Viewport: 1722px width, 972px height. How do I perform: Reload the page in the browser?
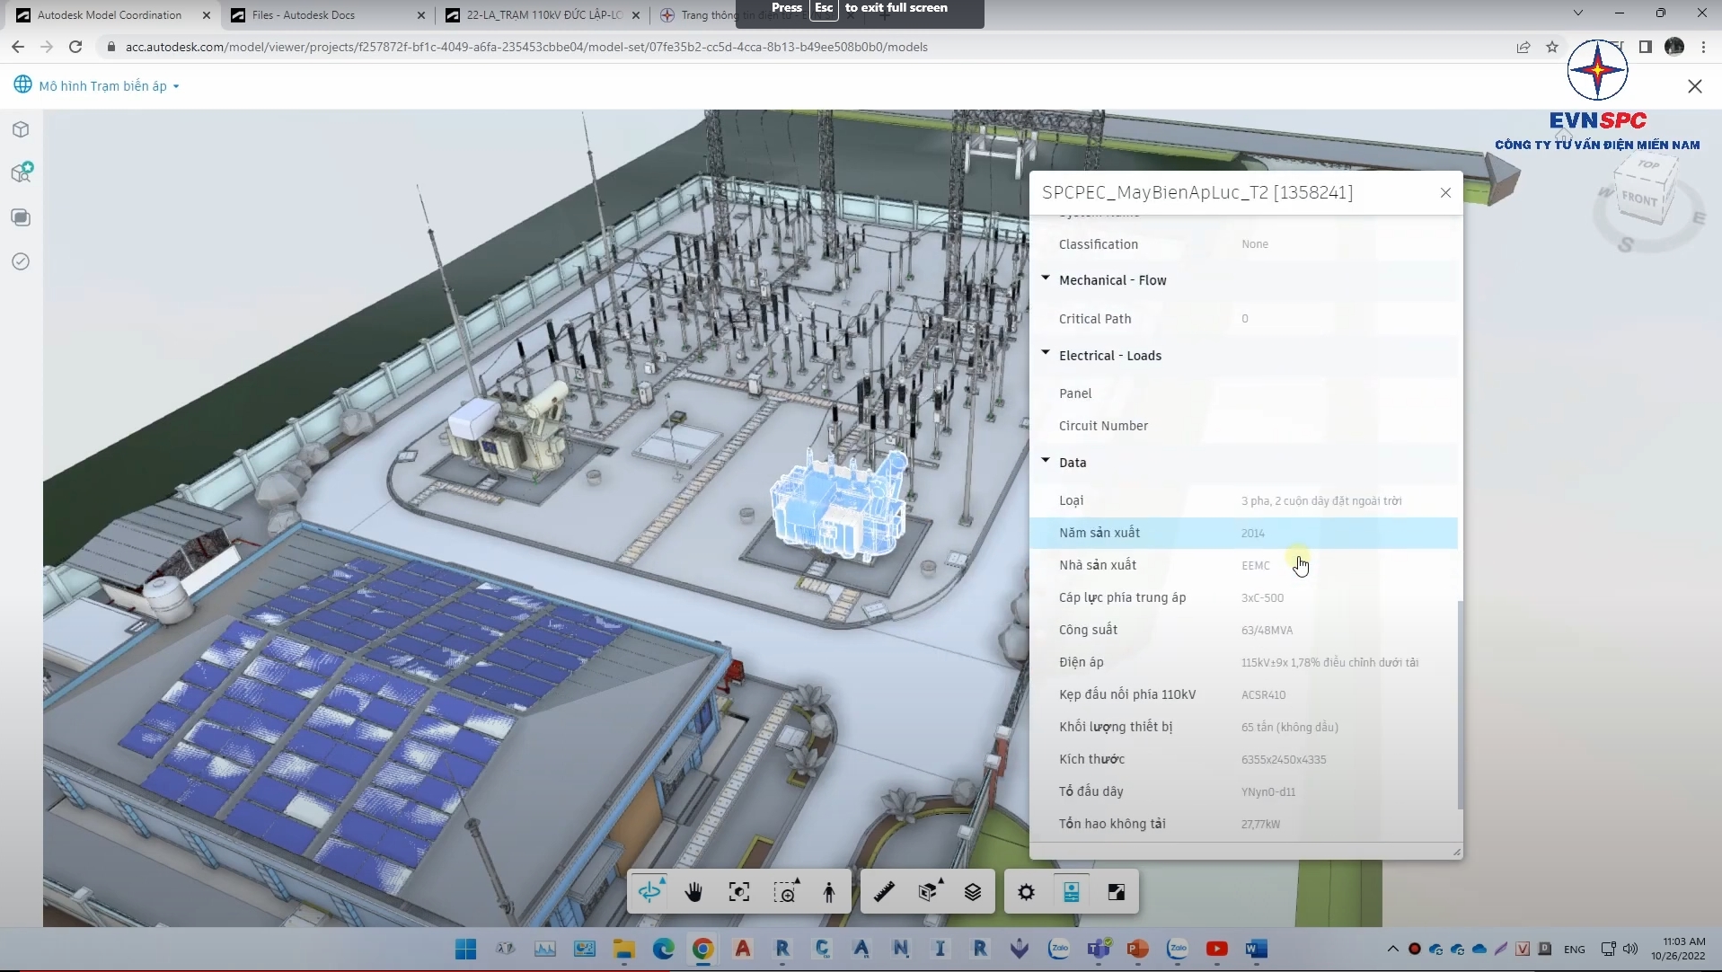75,47
